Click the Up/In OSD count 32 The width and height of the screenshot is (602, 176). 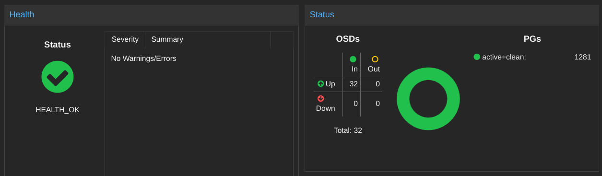[354, 84]
